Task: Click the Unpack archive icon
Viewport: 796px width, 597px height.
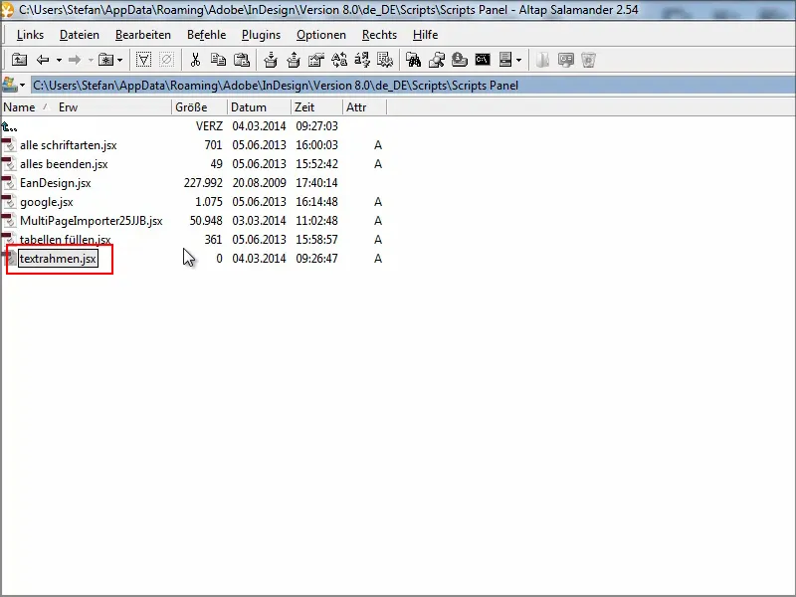Action: 294,60
